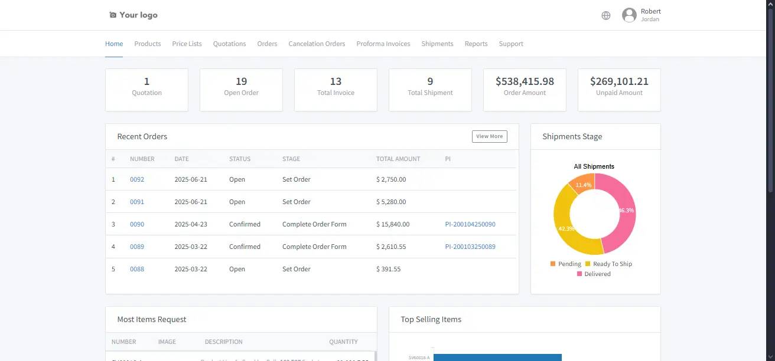Screen dimensions: 775x361
Task: Click the Pending legend marker on the chart
Action: (554, 264)
